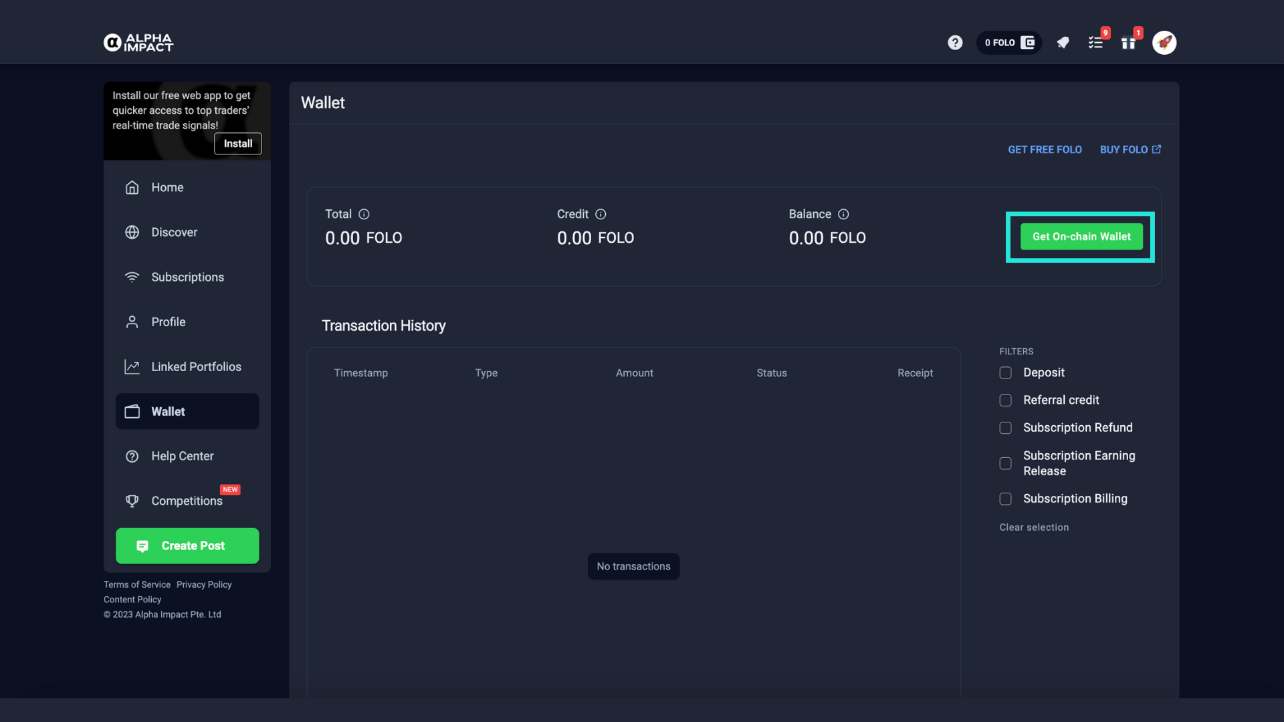Click the Create Post button
1284x722 pixels.
pos(187,546)
